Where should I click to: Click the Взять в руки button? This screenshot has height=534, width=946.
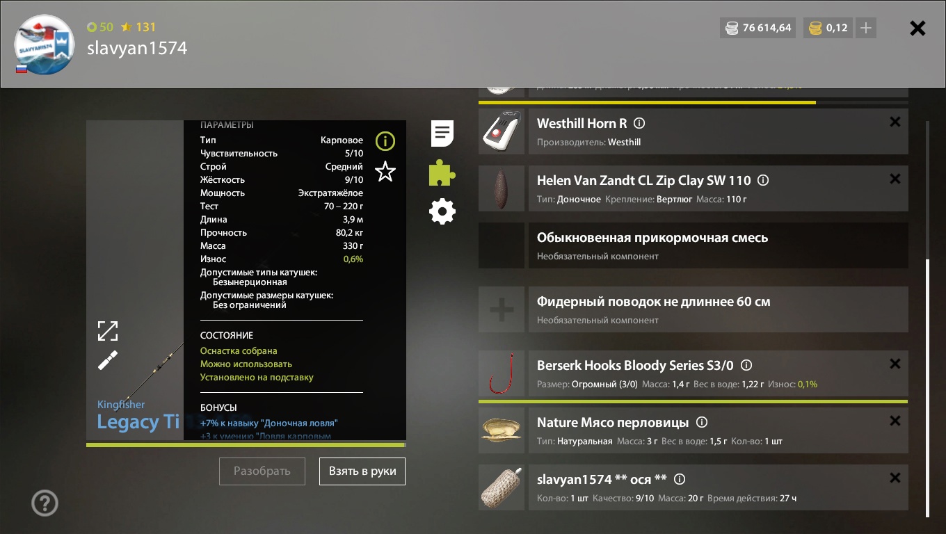(x=362, y=471)
